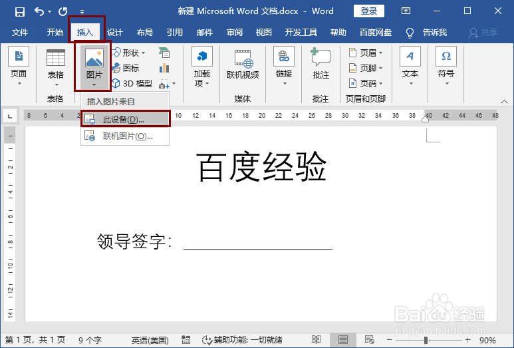Open the 审阅 tab
Screen dimensions: 514x348
click(x=234, y=33)
